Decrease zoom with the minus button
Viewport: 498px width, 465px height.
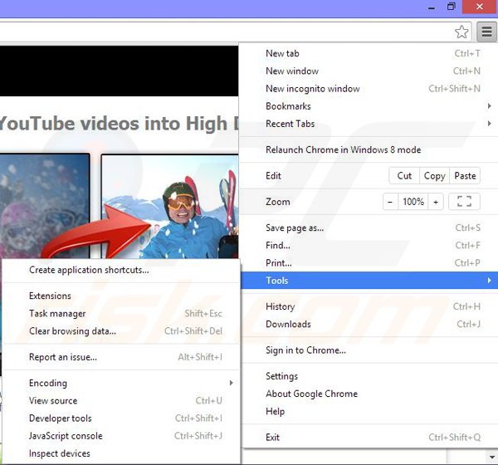click(391, 202)
